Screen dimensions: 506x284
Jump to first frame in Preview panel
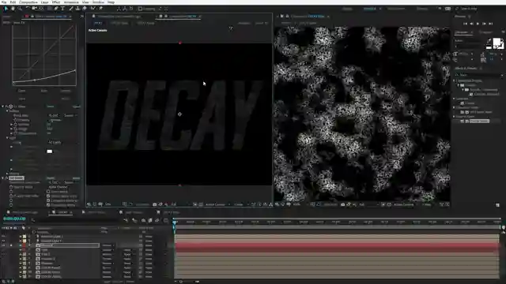(466, 24)
